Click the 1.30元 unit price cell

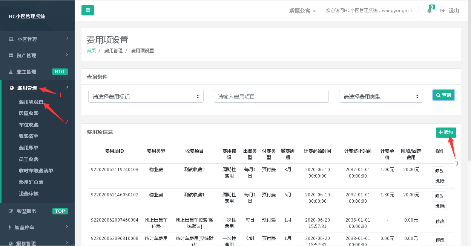[387, 195]
